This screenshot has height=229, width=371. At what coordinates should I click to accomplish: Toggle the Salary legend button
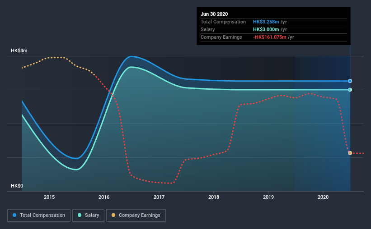(x=88, y=215)
